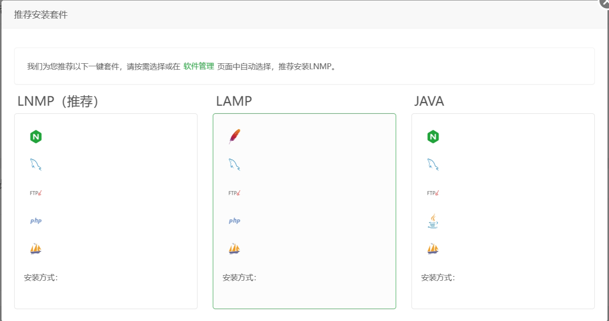Click the phpMyAdmin sailboat icon in LNMP card
This screenshot has width=609, height=321.
(36, 248)
